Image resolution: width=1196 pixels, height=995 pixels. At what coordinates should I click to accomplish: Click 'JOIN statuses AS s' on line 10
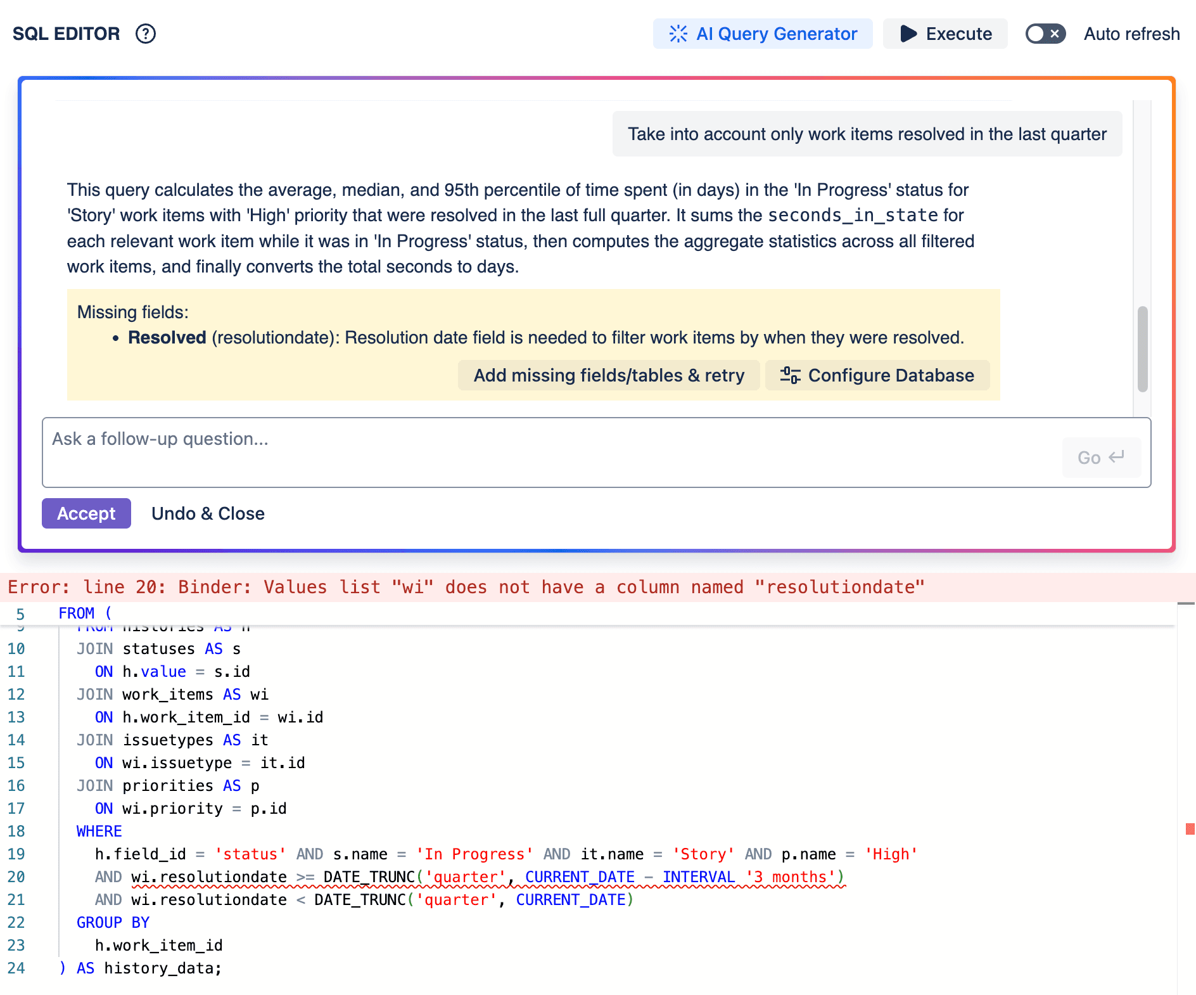tap(159, 649)
